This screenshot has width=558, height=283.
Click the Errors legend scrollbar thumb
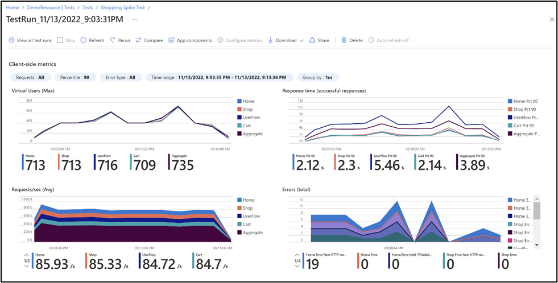(x=536, y=210)
